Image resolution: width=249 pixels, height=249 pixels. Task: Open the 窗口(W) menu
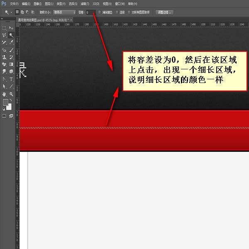pos(120,4)
